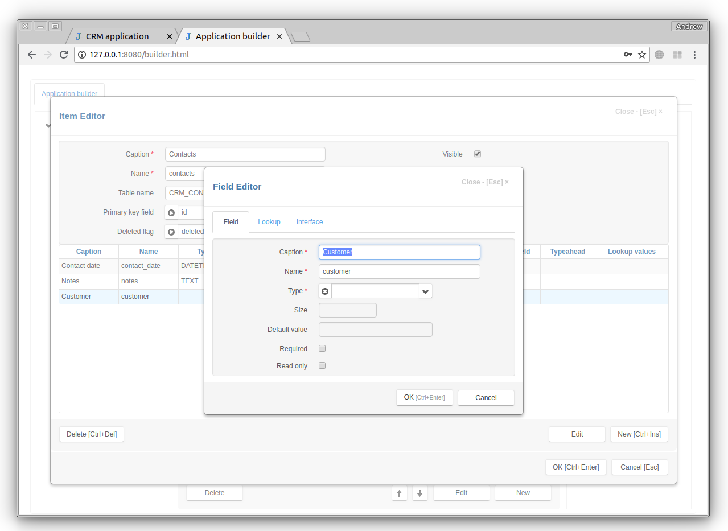Open the Type dropdown arrow

pos(426,291)
